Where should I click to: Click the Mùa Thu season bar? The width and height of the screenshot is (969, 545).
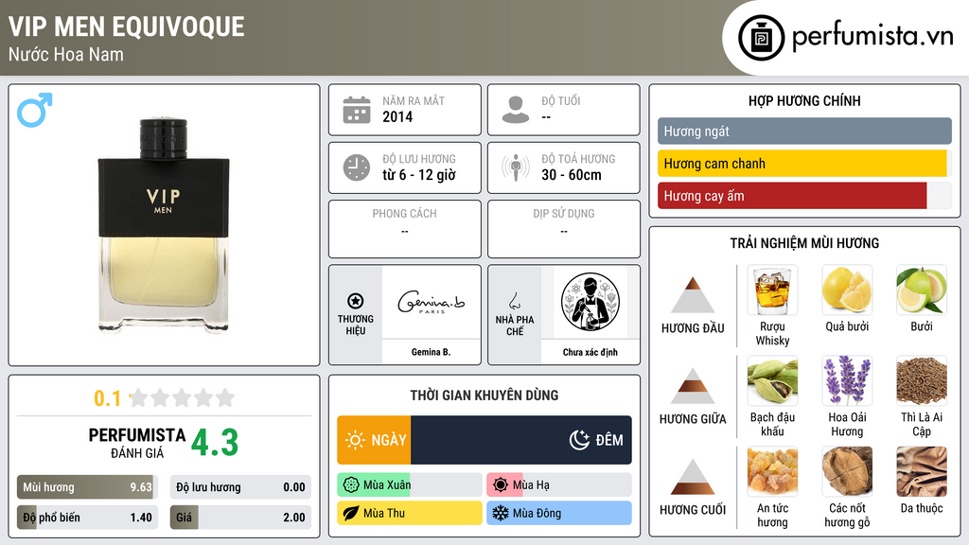tap(410, 513)
